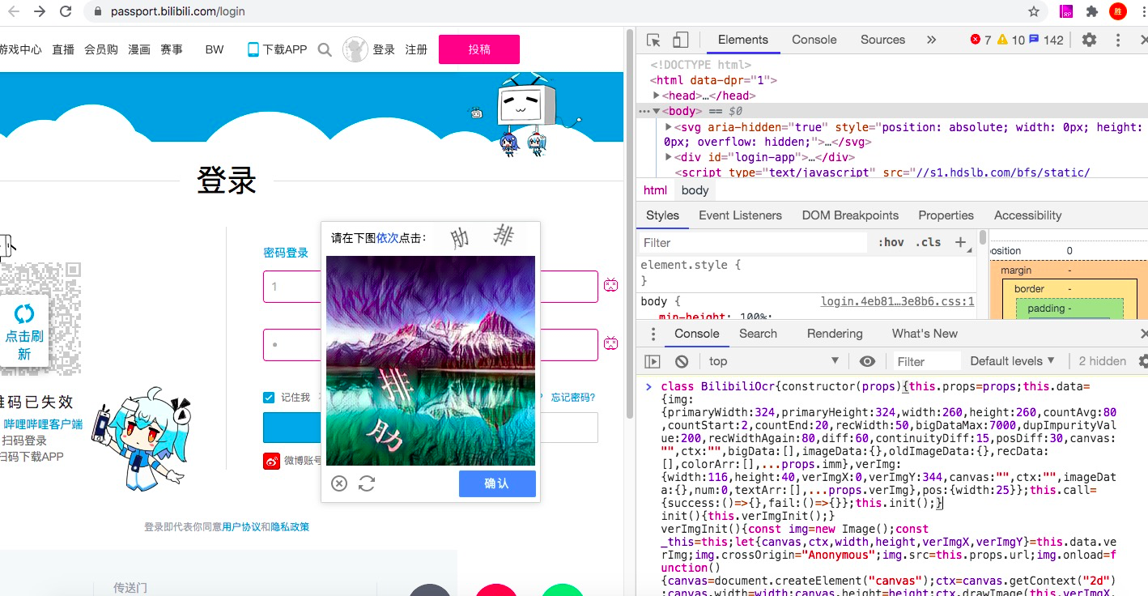Reload the page with the browser reload button
Screen dimensions: 1148x596
click(66, 11)
